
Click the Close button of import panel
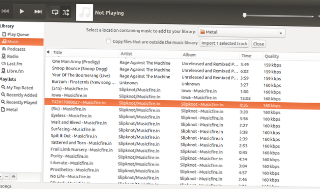pyautogui.click(x=259, y=44)
